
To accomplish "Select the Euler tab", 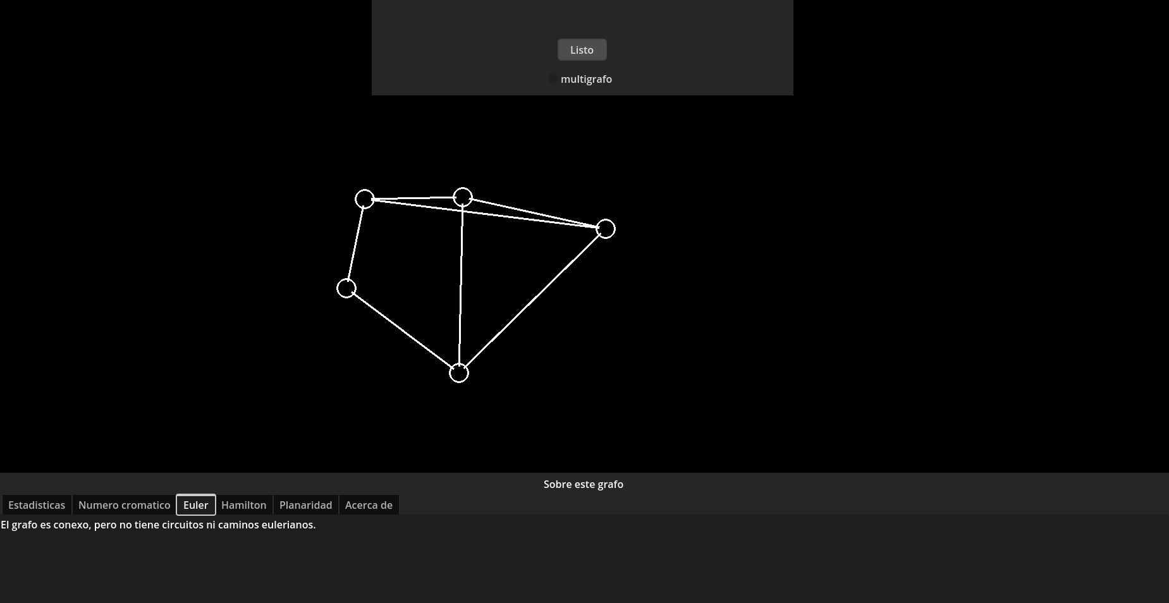I will click(195, 504).
